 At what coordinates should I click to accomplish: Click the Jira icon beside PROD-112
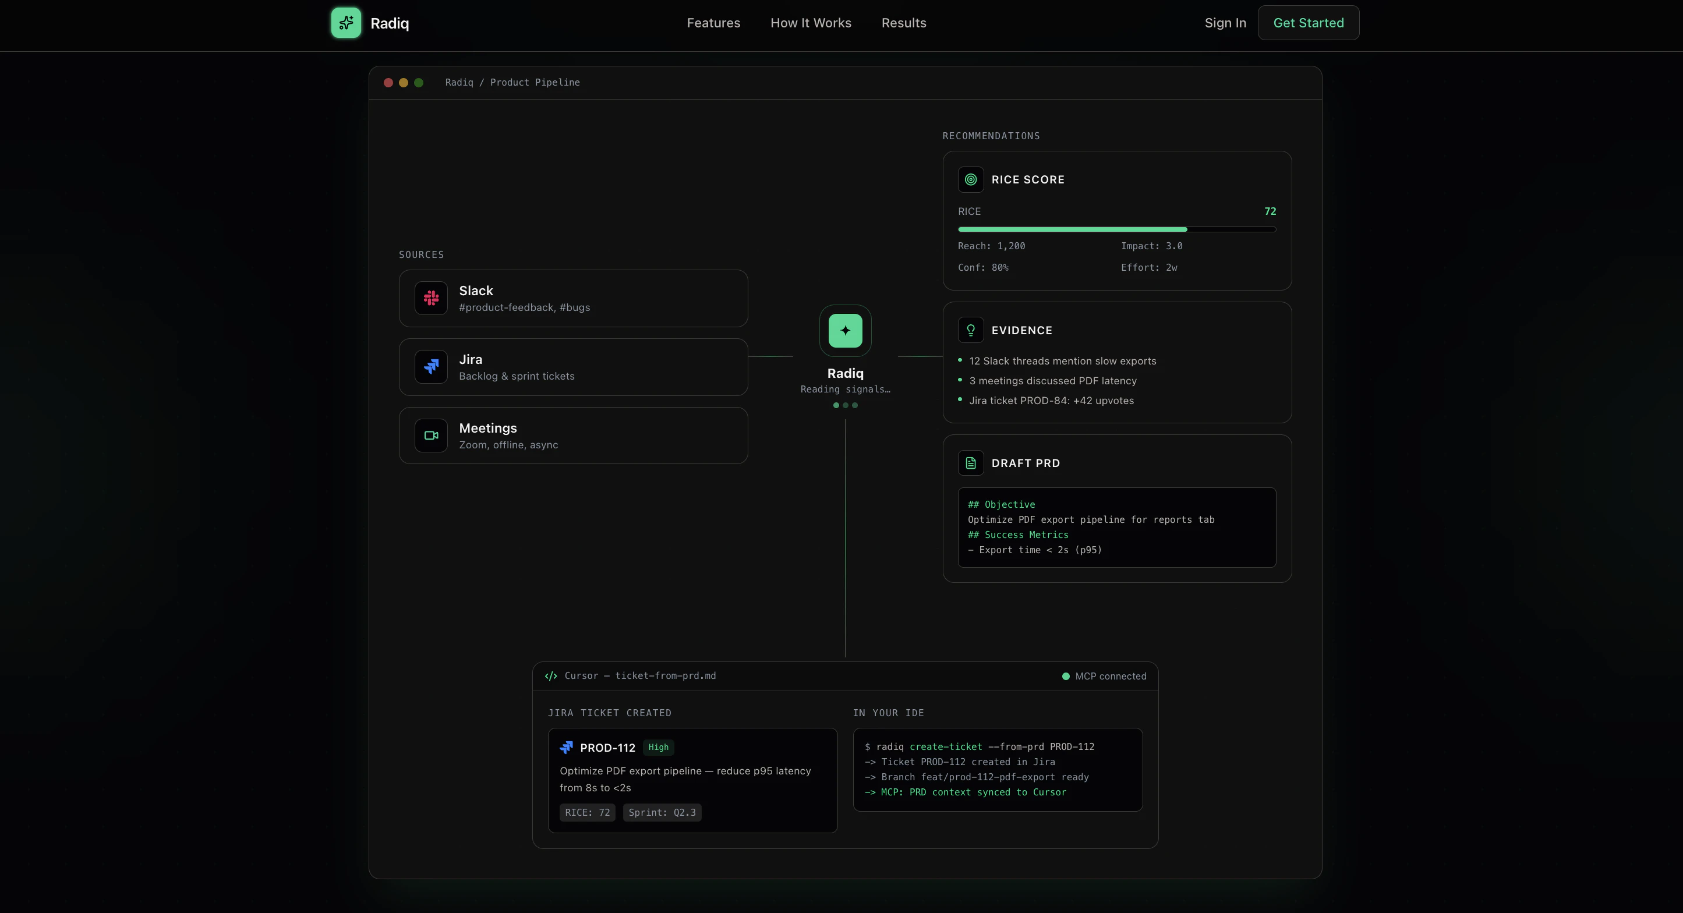(x=567, y=748)
